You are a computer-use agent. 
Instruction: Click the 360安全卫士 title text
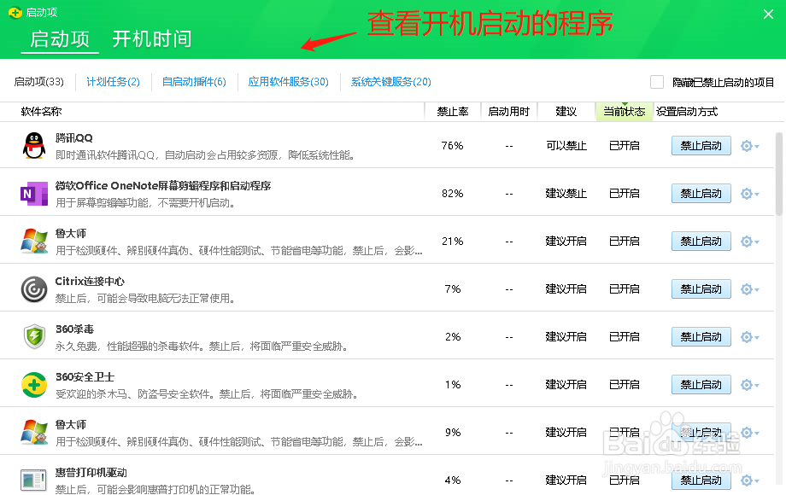click(x=85, y=377)
